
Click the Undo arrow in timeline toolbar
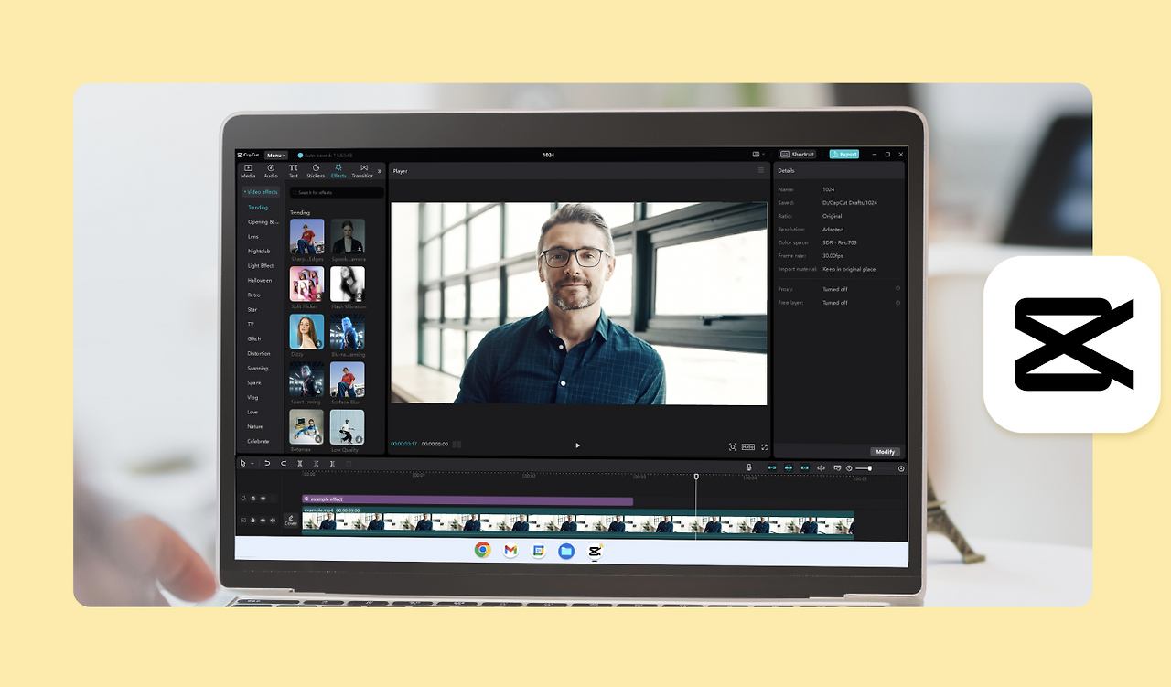click(x=267, y=464)
